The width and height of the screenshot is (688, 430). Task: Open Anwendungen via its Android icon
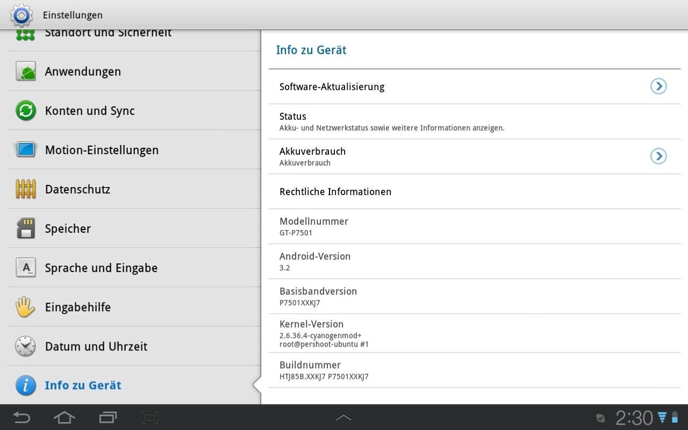coord(25,71)
